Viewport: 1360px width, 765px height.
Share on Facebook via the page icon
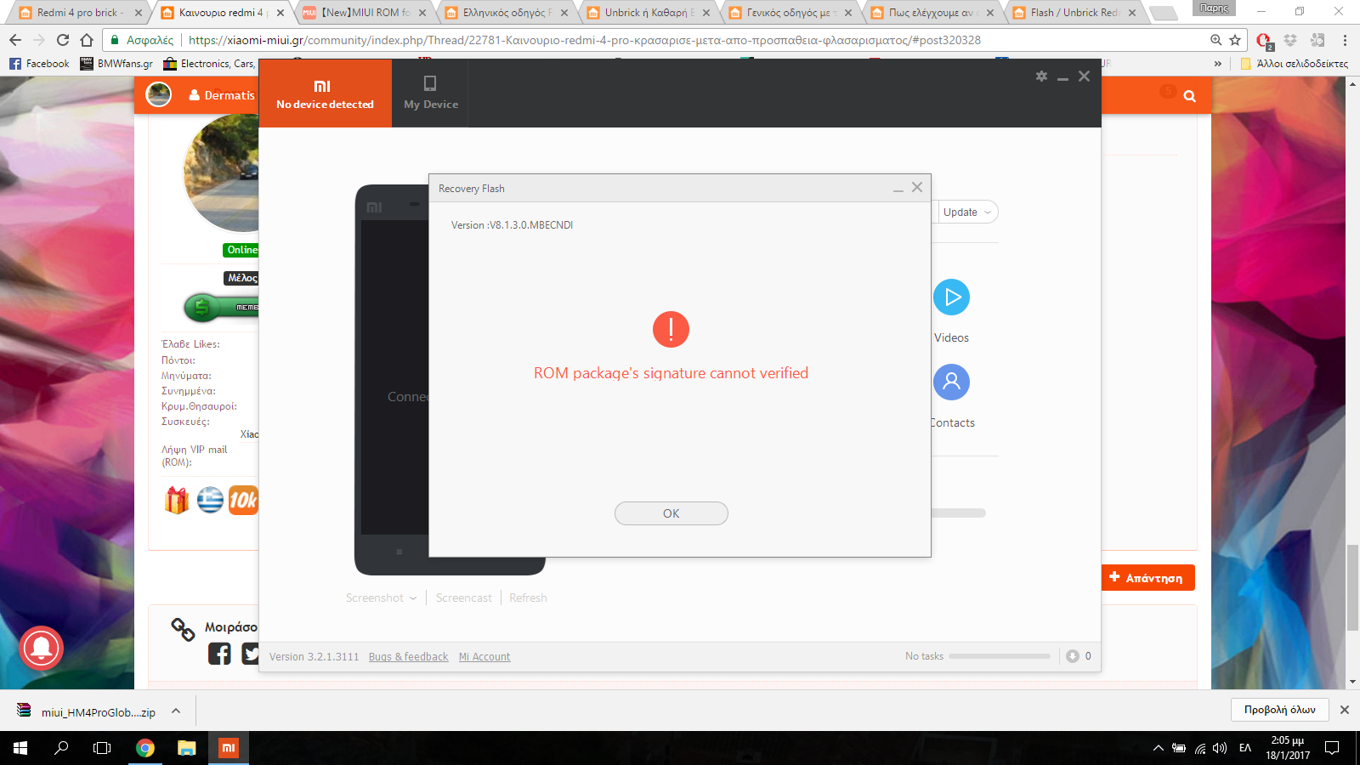click(219, 653)
